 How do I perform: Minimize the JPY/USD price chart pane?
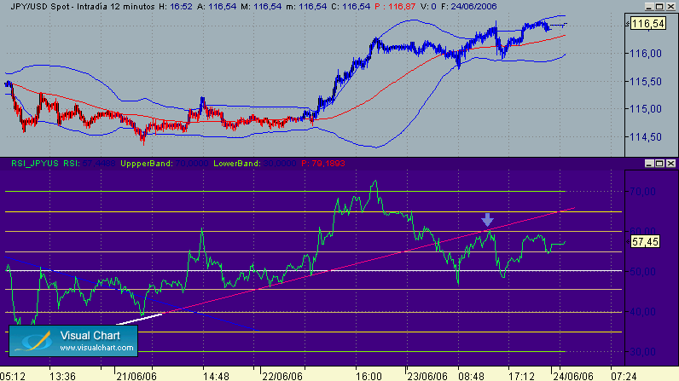coord(648,7)
